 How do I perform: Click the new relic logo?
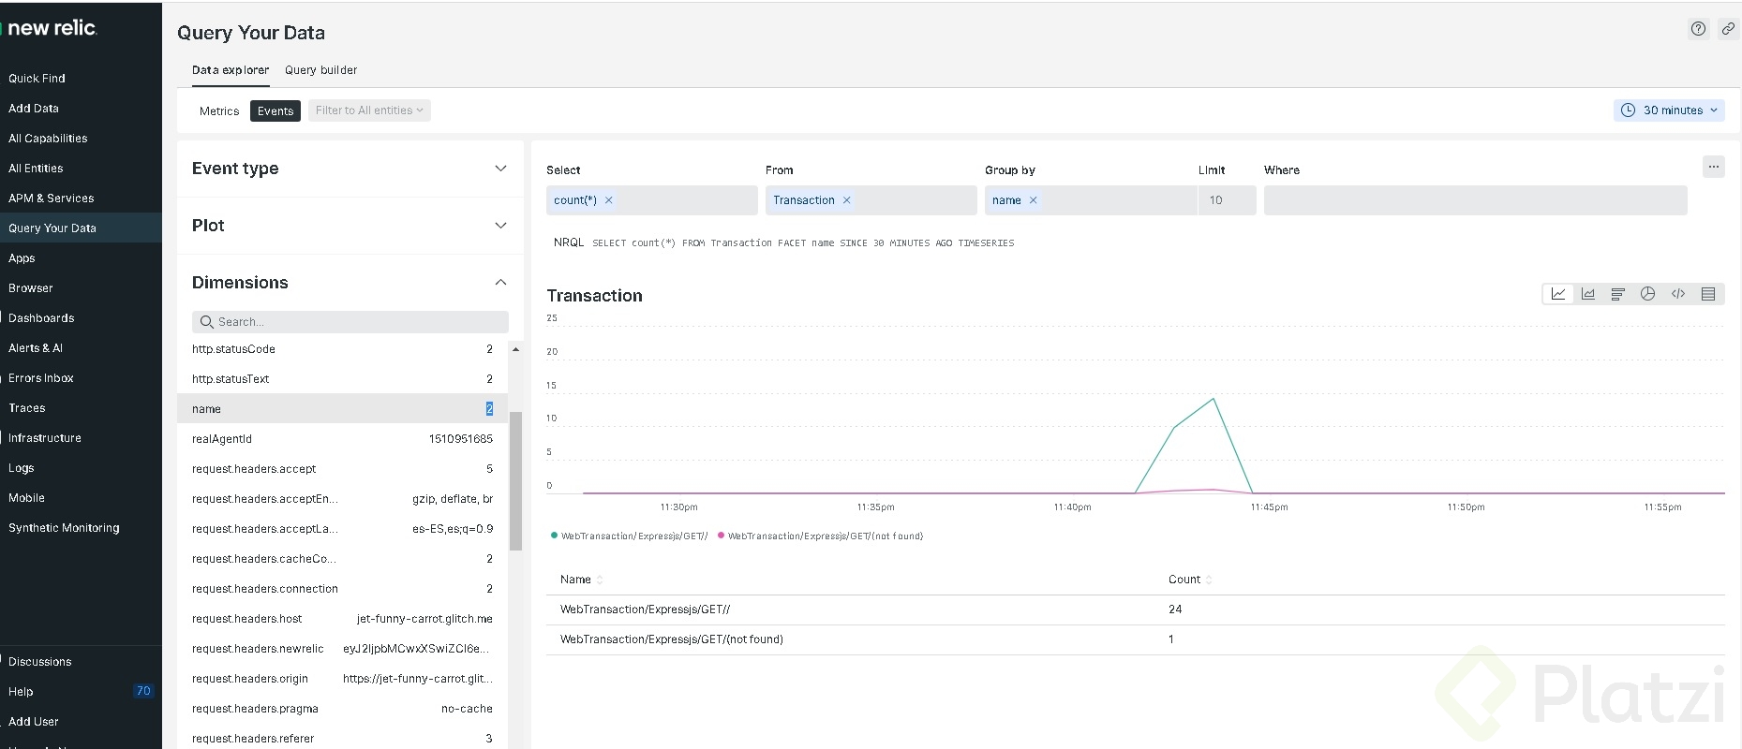52,28
